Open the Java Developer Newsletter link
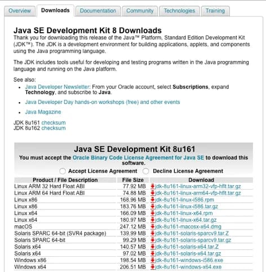Viewport: 266px width, 272px height. coord(57,87)
